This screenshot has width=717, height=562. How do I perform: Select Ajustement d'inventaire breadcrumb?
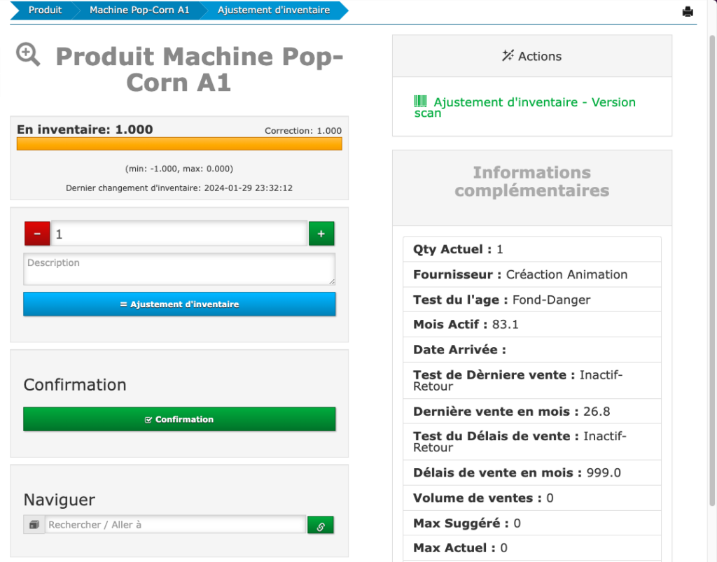[x=273, y=10]
